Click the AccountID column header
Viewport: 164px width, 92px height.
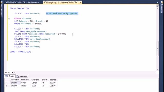15,80
